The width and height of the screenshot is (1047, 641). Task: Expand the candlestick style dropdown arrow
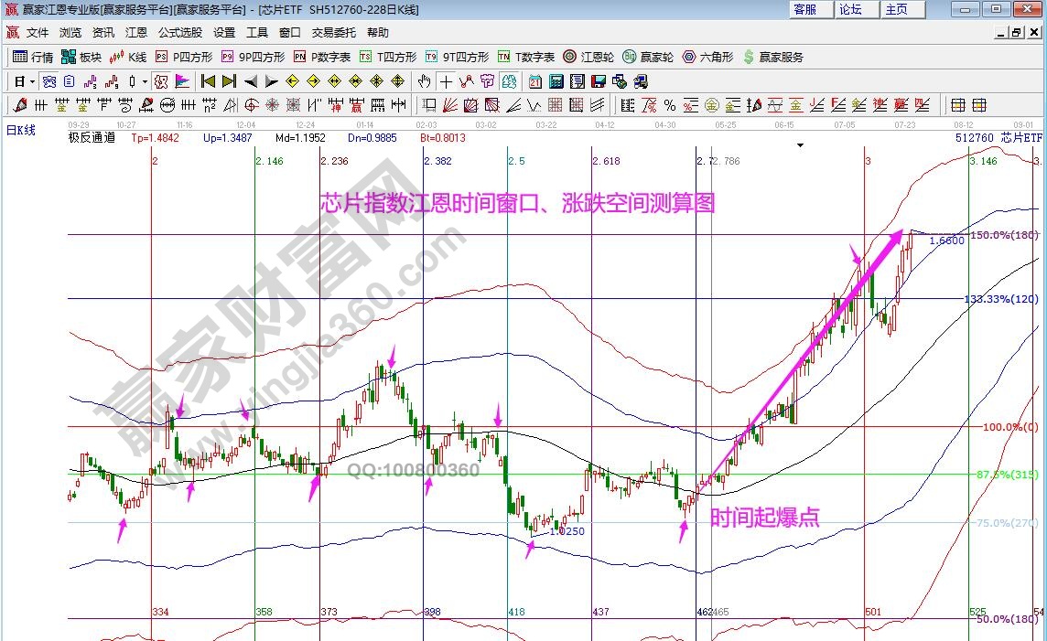tap(145, 80)
